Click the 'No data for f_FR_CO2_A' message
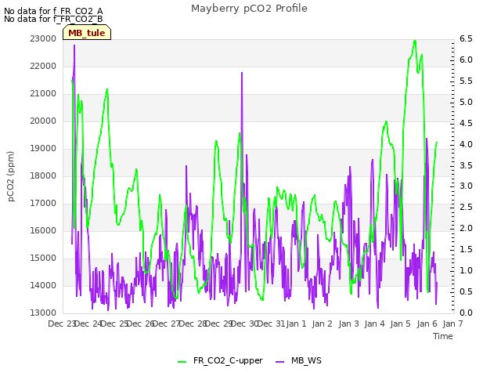 (53, 11)
